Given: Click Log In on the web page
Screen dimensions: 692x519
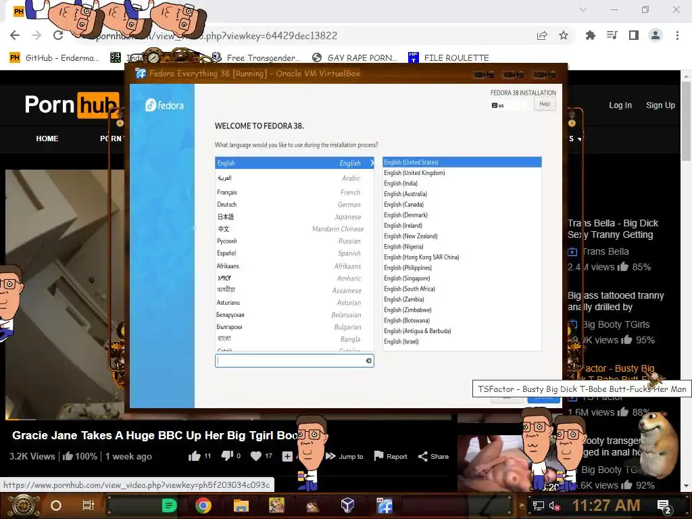Looking at the screenshot, I should coord(620,105).
